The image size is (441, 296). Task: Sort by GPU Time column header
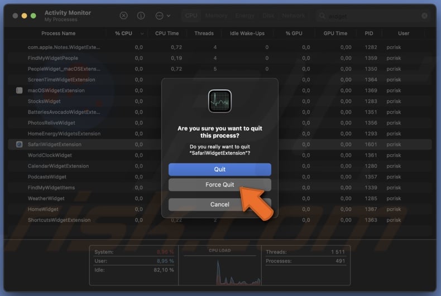pos(335,33)
